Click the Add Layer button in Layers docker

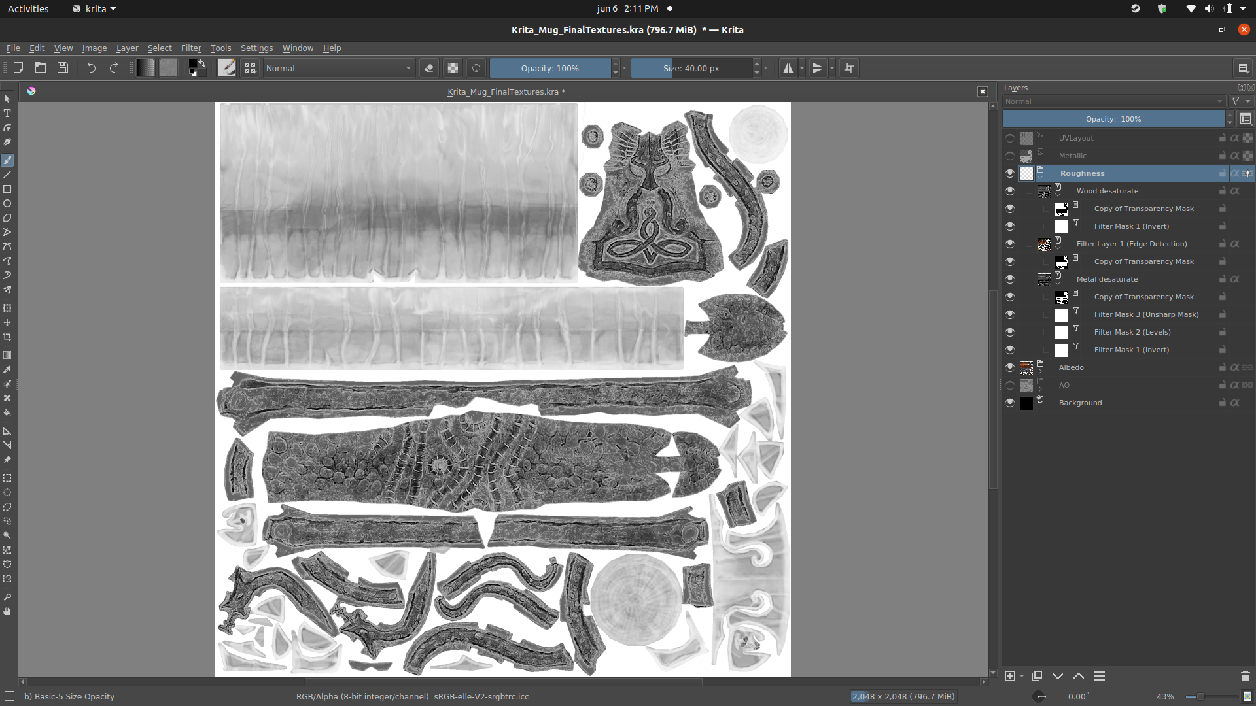coord(1011,677)
